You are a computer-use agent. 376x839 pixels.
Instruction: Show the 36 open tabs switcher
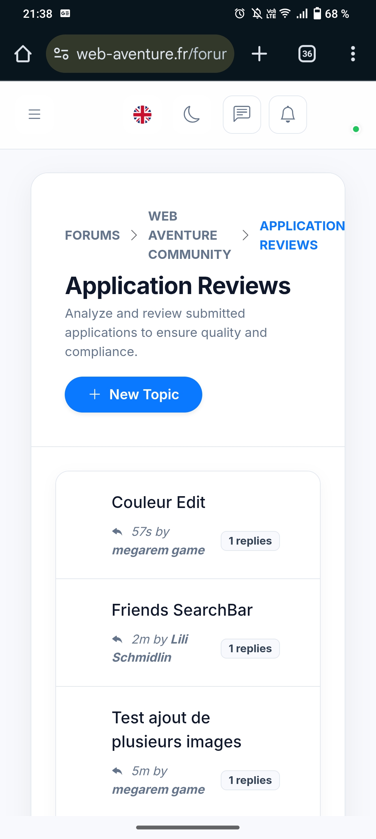(307, 54)
